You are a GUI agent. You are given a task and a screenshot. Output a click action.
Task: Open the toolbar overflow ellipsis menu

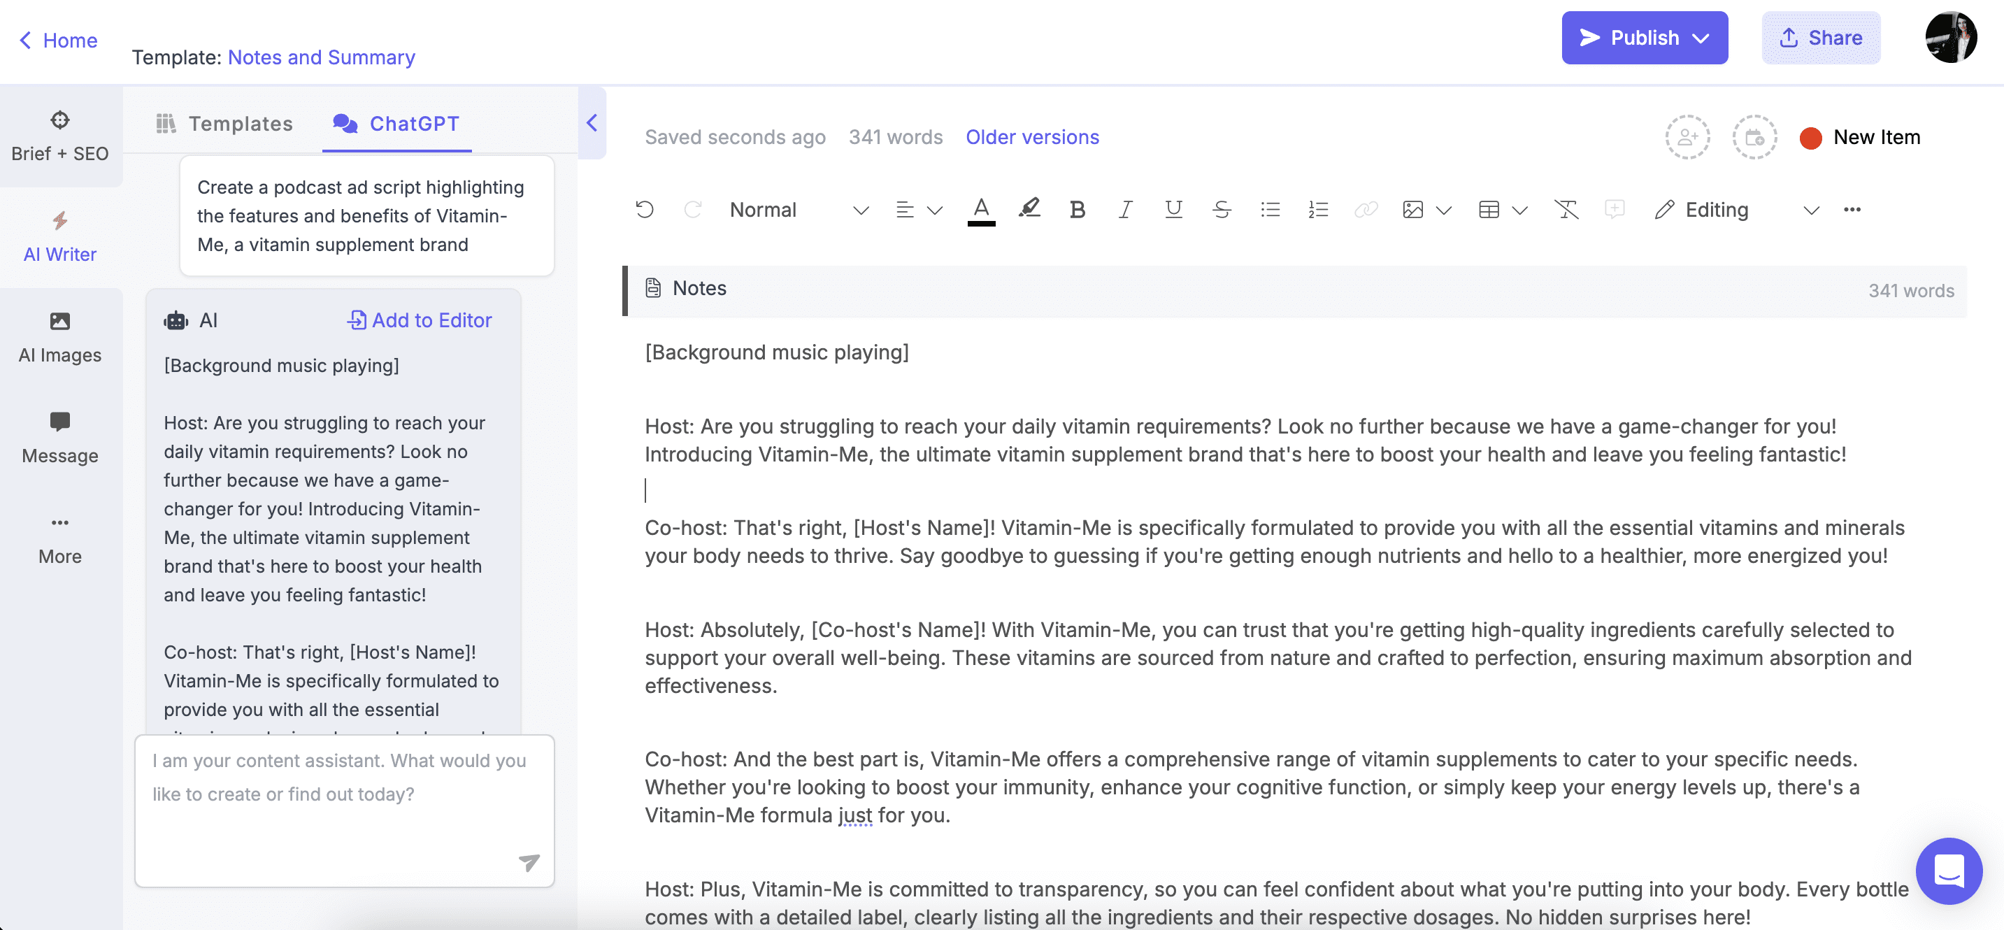pyautogui.click(x=1852, y=209)
